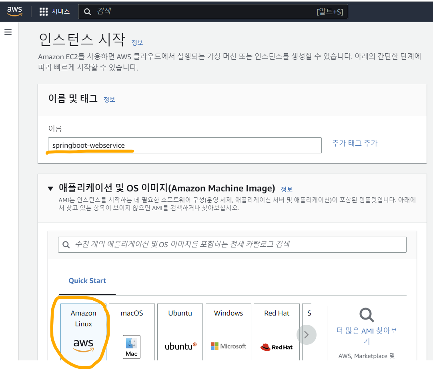Viewport: 433px width, 370px height.
Task: Click the Red Hat logo
Action: click(x=277, y=347)
